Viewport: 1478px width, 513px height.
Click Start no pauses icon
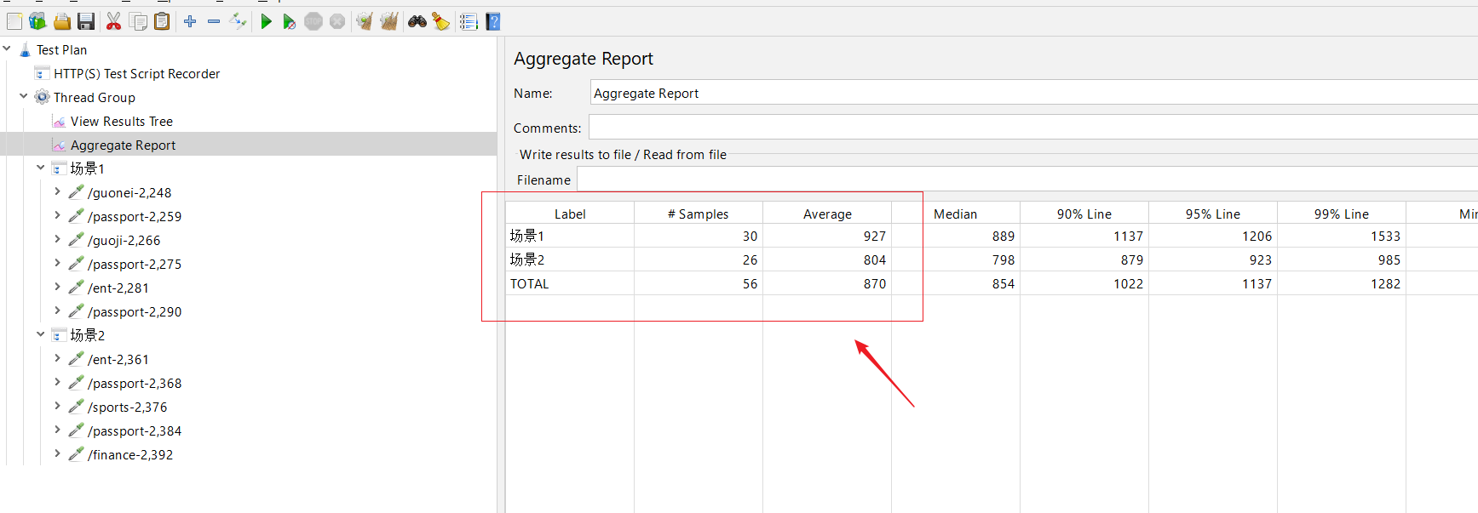(290, 21)
